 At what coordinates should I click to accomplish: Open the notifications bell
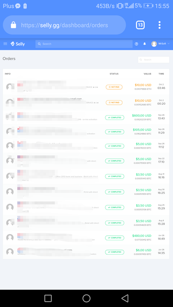point(145,44)
